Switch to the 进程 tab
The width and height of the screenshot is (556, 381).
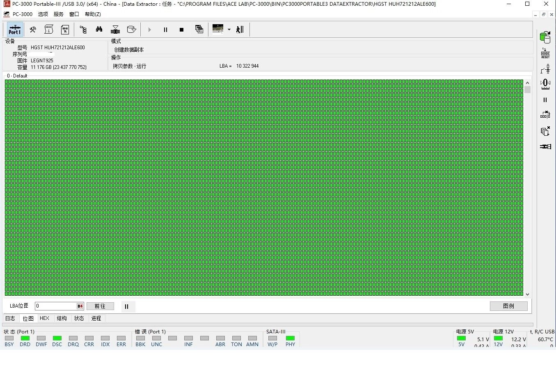tap(96, 318)
